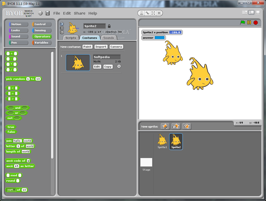Open the sqrt function dropdown

point(11,190)
